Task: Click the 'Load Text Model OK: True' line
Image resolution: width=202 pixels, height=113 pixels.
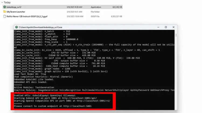Action: pyautogui.click(x=30, y=74)
